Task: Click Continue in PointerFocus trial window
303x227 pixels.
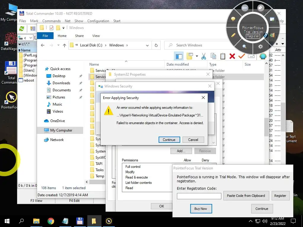Action: pos(262,209)
